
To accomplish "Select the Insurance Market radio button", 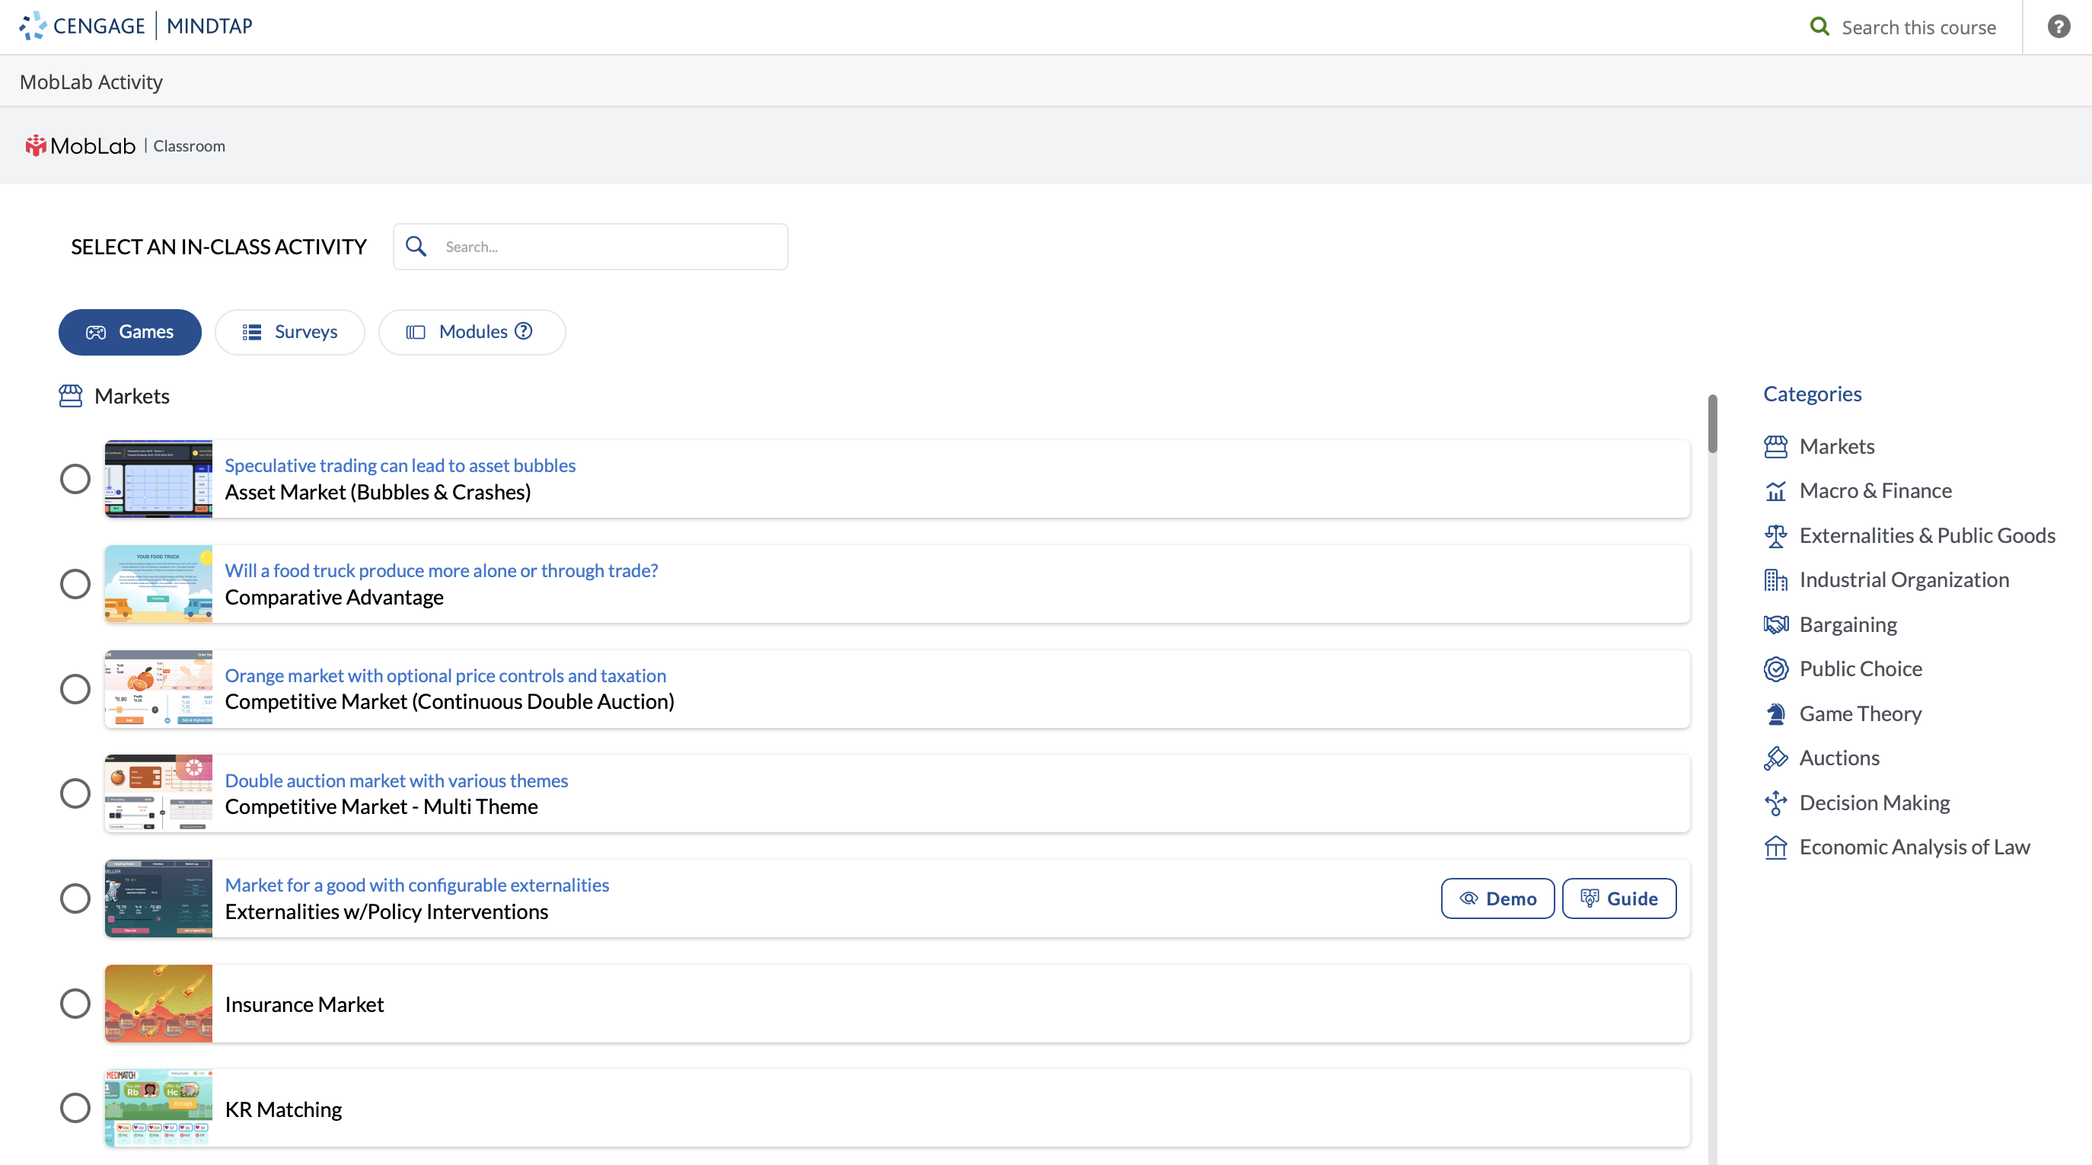I will click(75, 1003).
